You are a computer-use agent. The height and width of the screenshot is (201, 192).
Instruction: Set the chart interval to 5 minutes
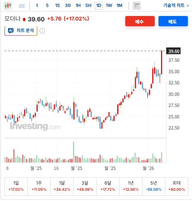tap(47, 5)
